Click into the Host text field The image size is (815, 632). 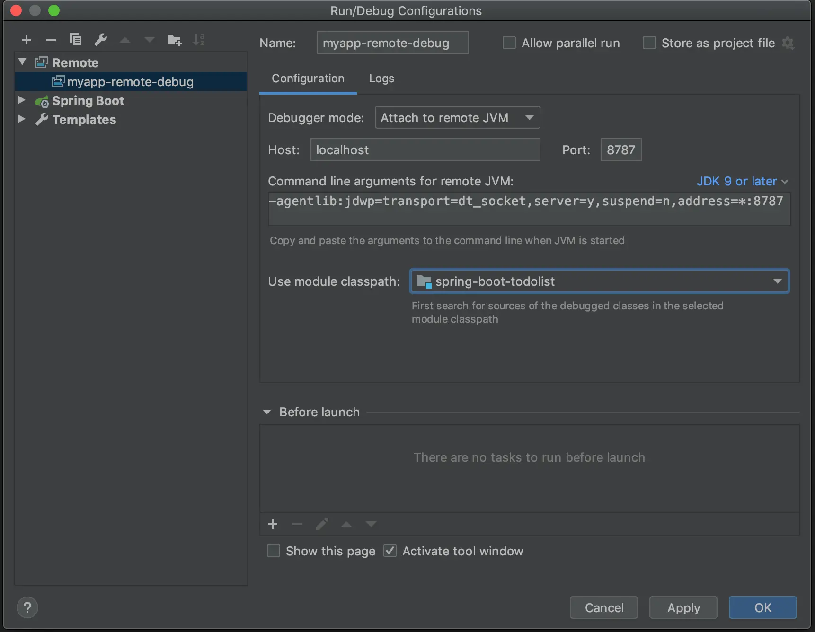point(425,150)
